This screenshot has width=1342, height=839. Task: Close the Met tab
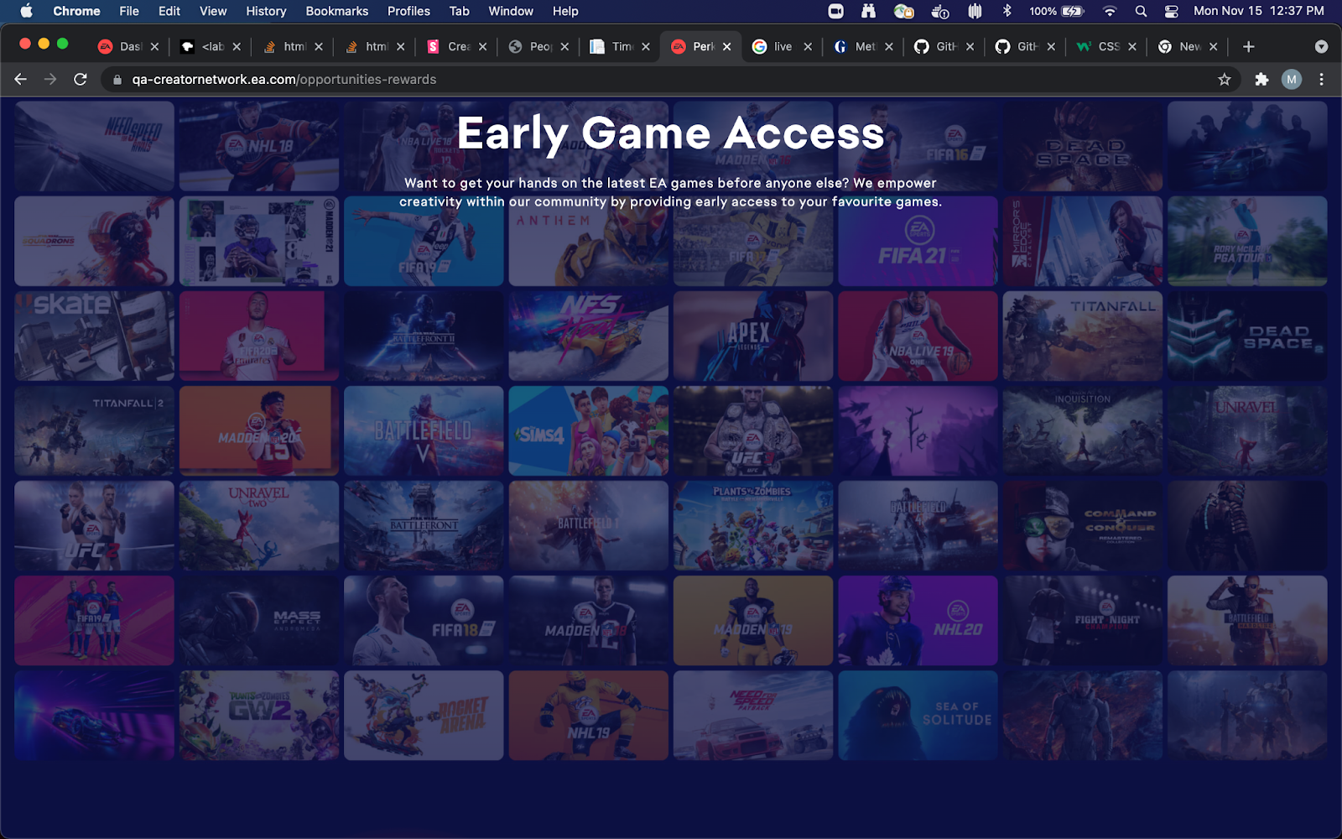click(x=889, y=47)
